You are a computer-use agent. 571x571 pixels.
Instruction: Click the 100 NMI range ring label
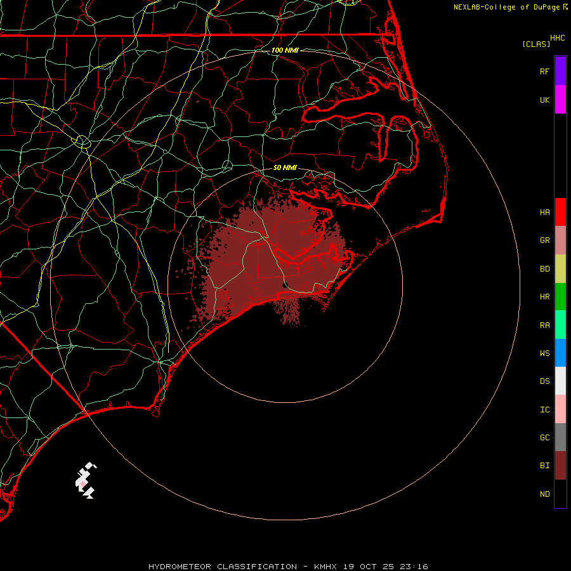(285, 50)
